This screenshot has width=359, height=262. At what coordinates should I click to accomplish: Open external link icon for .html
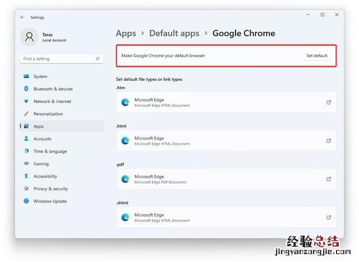[329, 141]
